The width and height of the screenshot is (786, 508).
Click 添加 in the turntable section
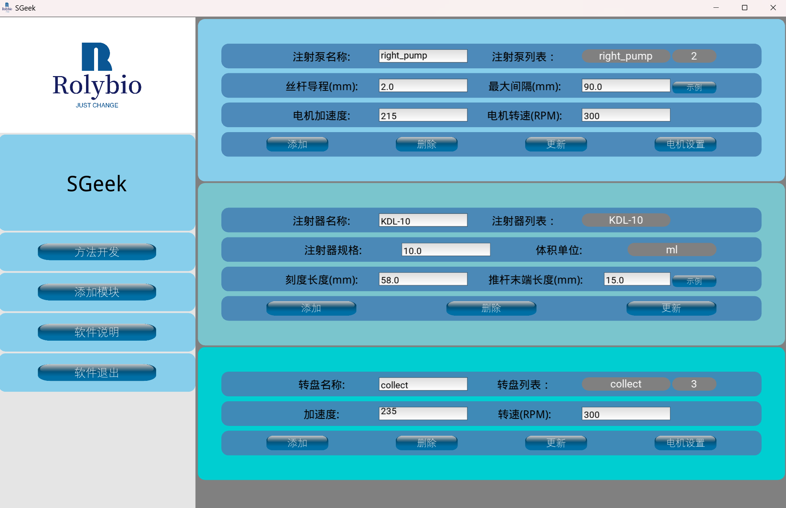coord(297,443)
